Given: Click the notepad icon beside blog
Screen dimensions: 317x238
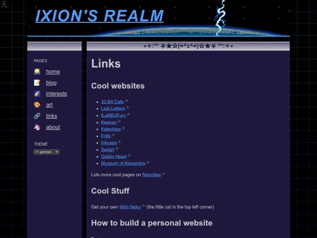Looking at the screenshot, I should point(37,83).
